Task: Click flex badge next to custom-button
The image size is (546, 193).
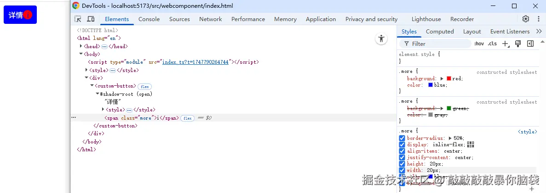Action: 144,87
